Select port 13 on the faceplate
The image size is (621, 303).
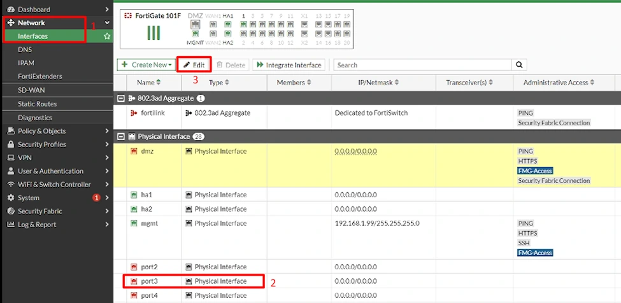319,24
